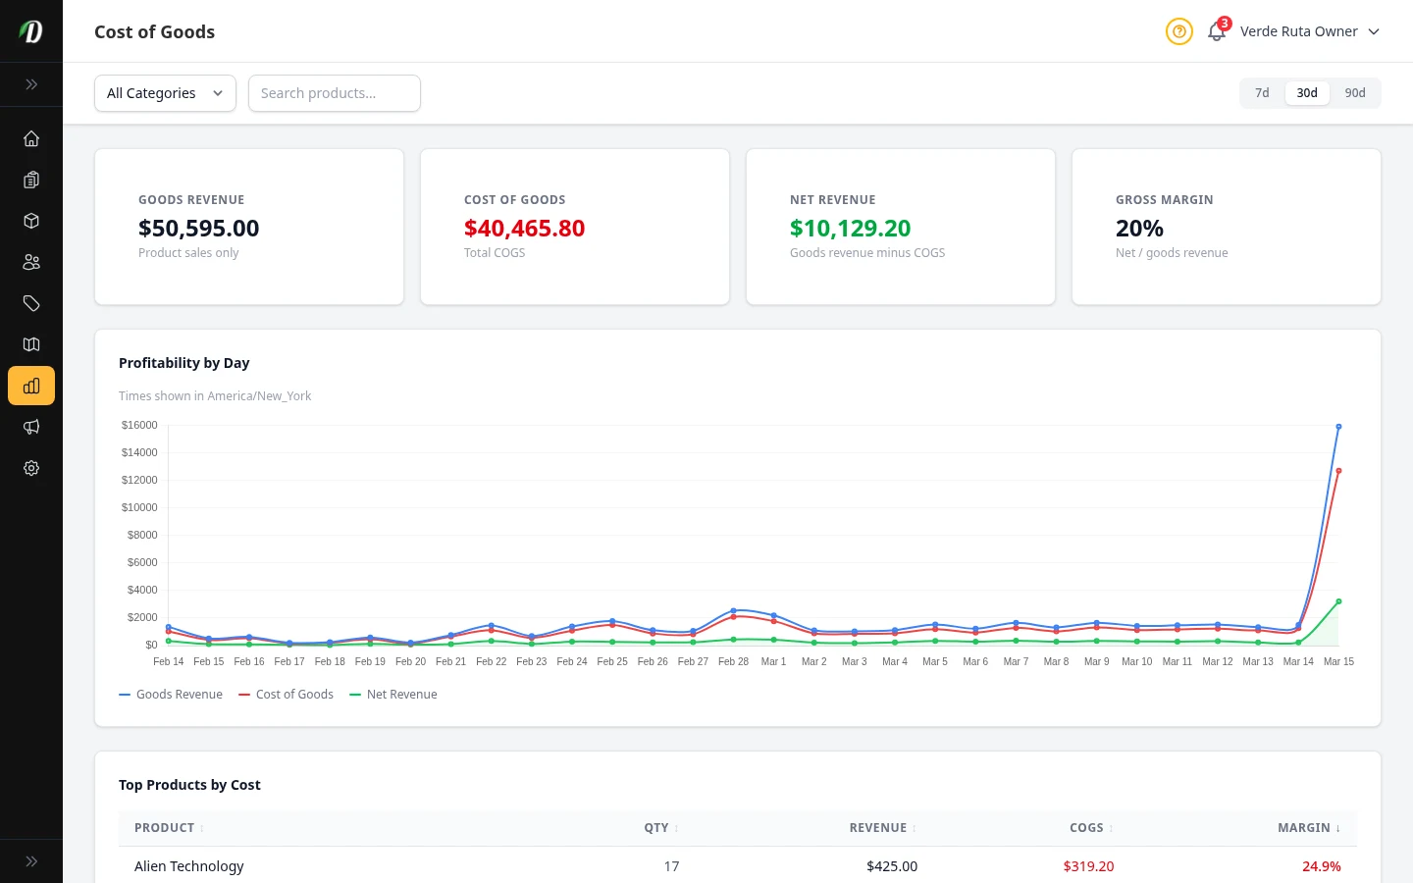Image resolution: width=1413 pixels, height=883 pixels.
Task: Open the Home dashboard icon in sidebar
Action: 31,138
